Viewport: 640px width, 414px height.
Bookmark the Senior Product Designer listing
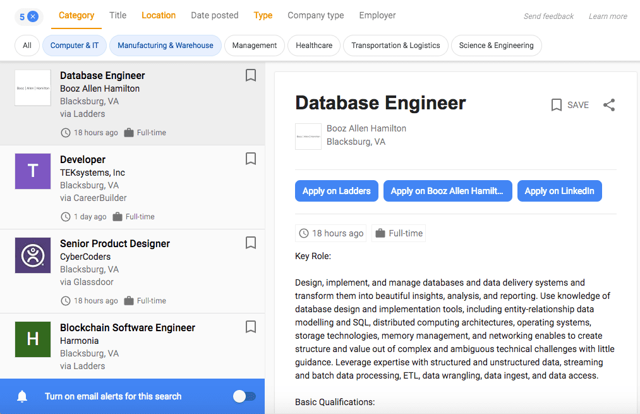point(251,243)
